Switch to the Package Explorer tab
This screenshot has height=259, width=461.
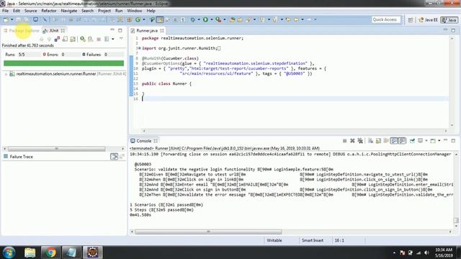(21, 30)
